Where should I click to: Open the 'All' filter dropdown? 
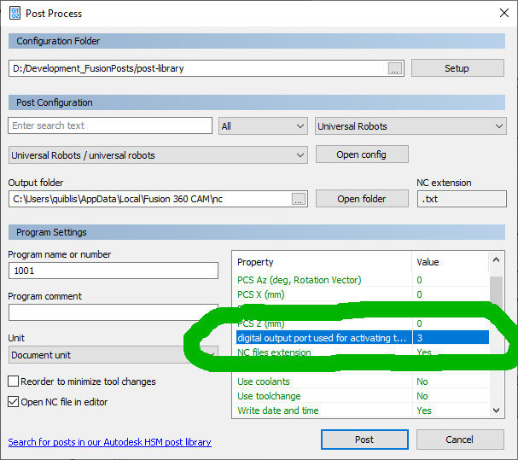[x=263, y=126]
